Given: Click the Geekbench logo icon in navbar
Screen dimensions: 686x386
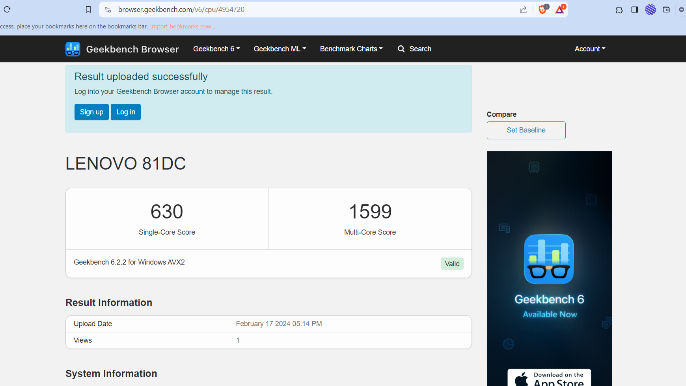Looking at the screenshot, I should [73, 49].
